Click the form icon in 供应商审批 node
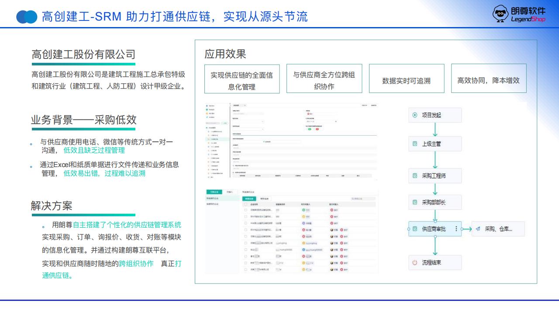Screen dimensions: 559x314 pos(415,229)
